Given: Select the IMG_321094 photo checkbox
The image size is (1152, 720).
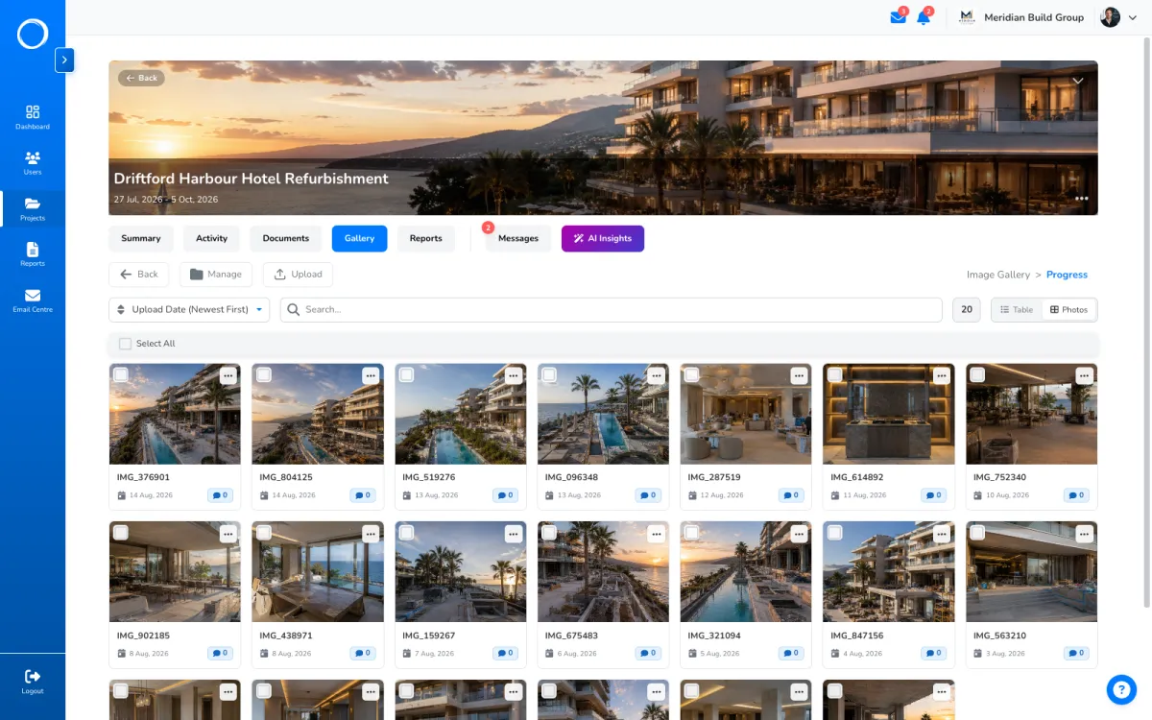Looking at the screenshot, I should pyautogui.click(x=692, y=533).
